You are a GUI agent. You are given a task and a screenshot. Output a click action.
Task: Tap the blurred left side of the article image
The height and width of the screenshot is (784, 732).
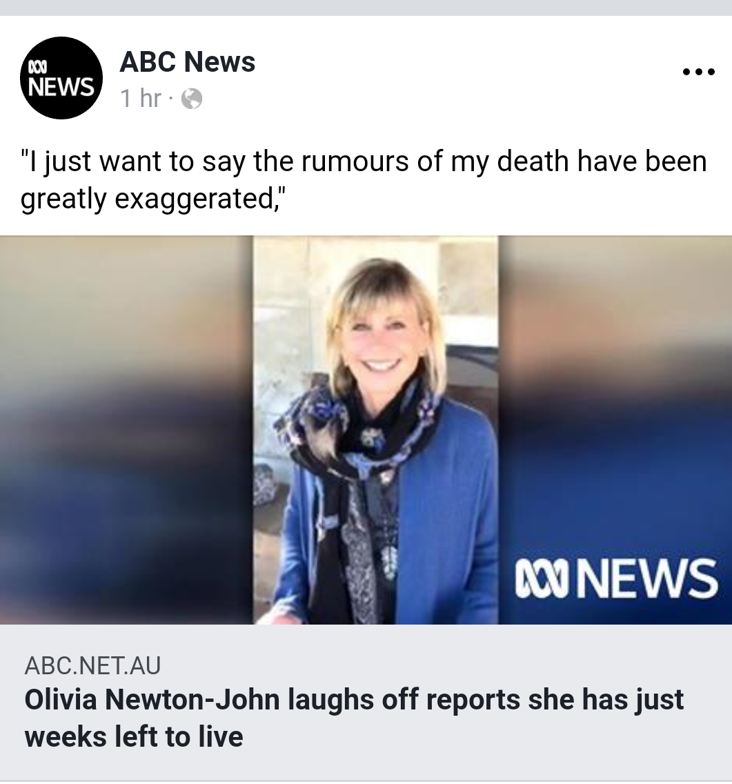[126, 430]
